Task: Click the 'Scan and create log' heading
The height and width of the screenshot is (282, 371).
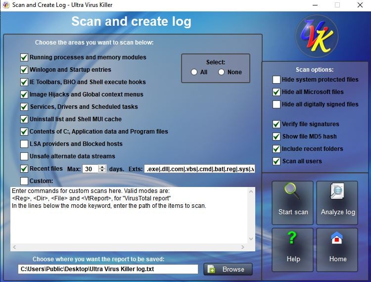Action: click(x=131, y=22)
